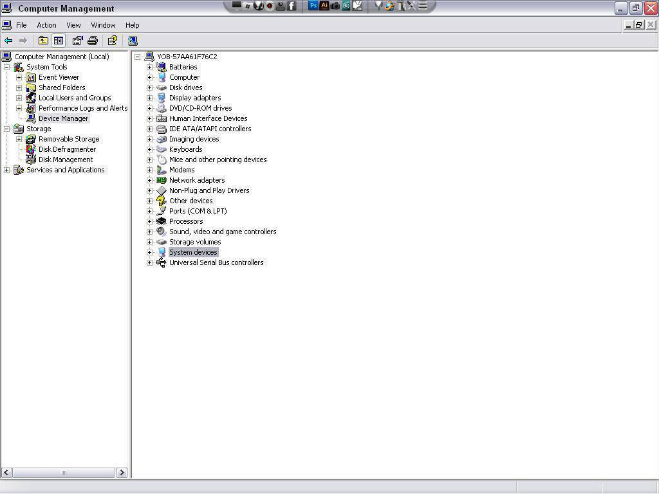Open the Window menu

coord(103,25)
